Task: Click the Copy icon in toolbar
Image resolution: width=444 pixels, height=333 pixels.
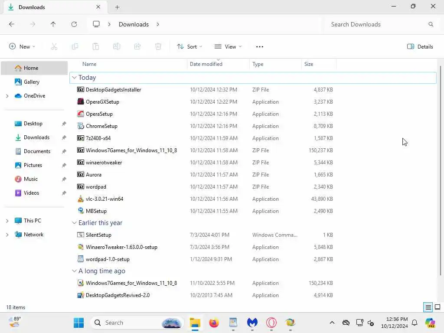Action: (75, 46)
